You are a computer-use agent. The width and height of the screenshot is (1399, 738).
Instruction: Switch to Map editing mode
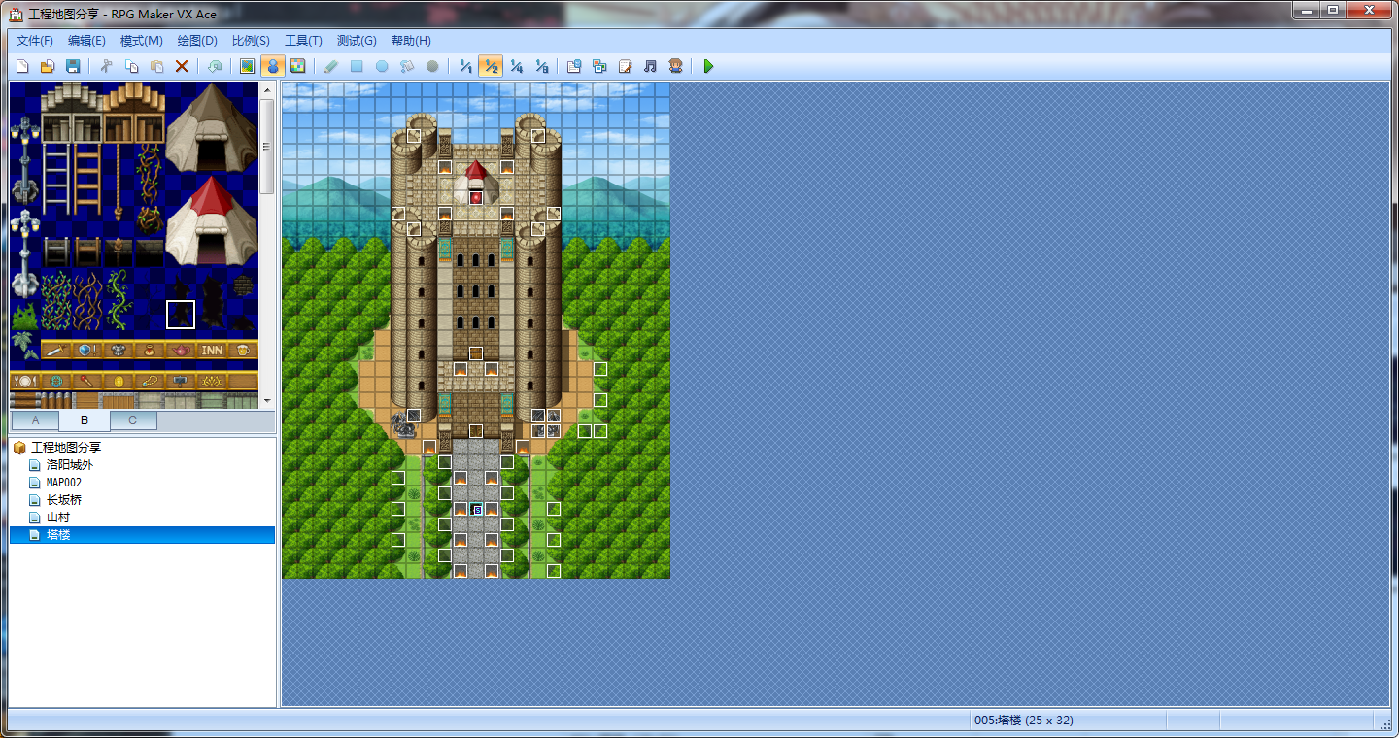point(248,66)
